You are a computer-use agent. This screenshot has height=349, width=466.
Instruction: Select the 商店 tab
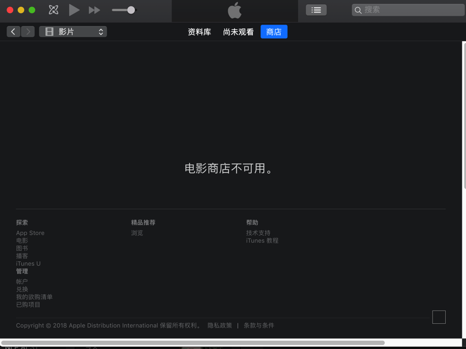pos(274,31)
